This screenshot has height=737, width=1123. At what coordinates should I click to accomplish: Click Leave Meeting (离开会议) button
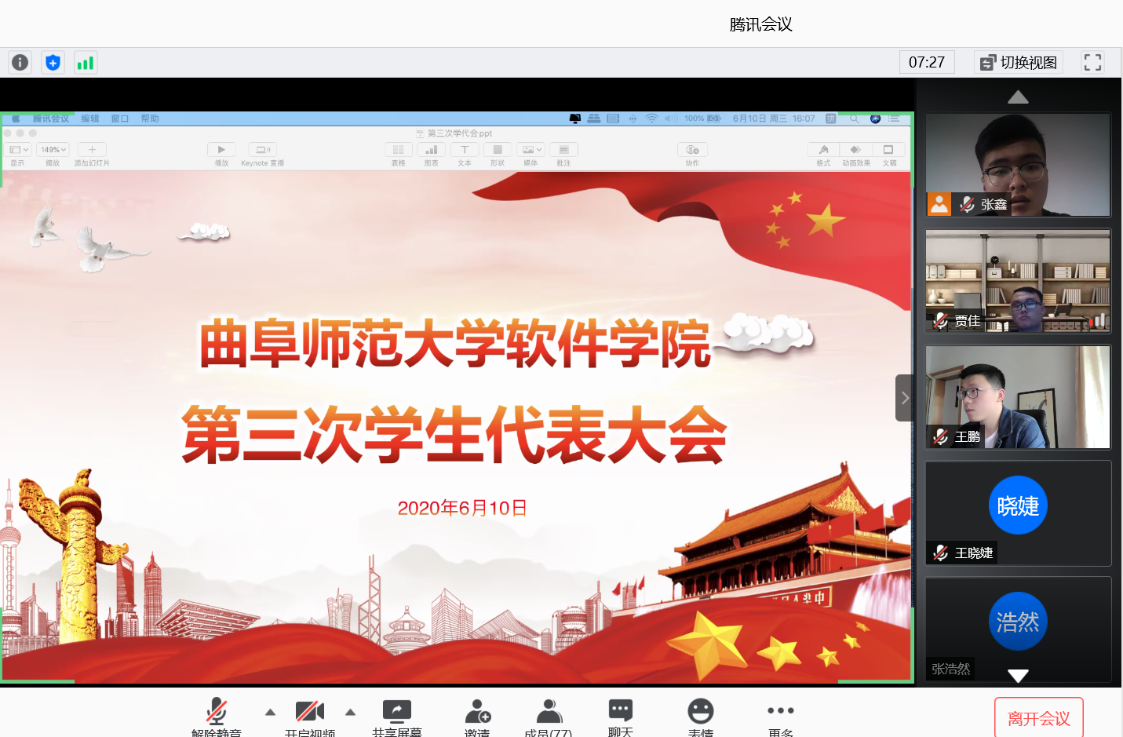pyautogui.click(x=1038, y=717)
